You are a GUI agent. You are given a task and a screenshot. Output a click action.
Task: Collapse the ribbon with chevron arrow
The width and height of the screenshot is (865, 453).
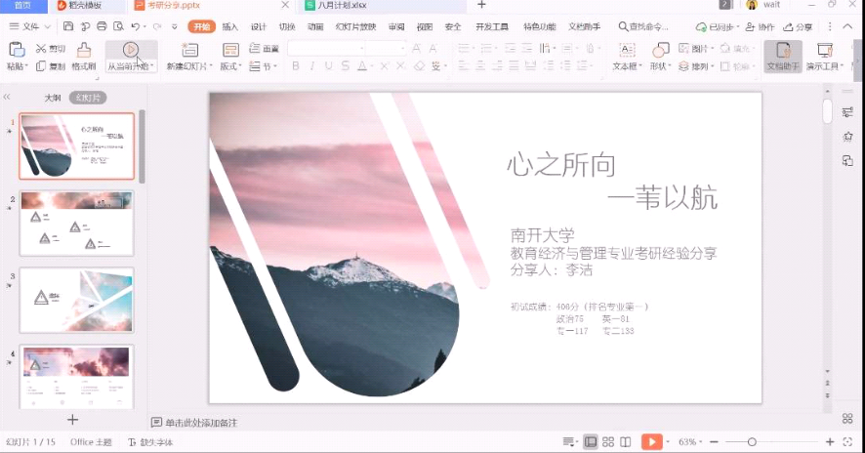(x=848, y=27)
